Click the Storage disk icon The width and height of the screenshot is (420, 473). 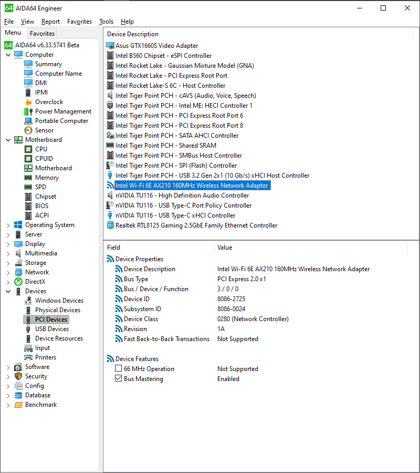tap(18, 263)
